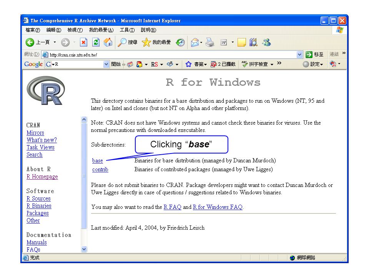
Task: Open the Search magnifier toolbar button
Action: [x=127, y=42]
